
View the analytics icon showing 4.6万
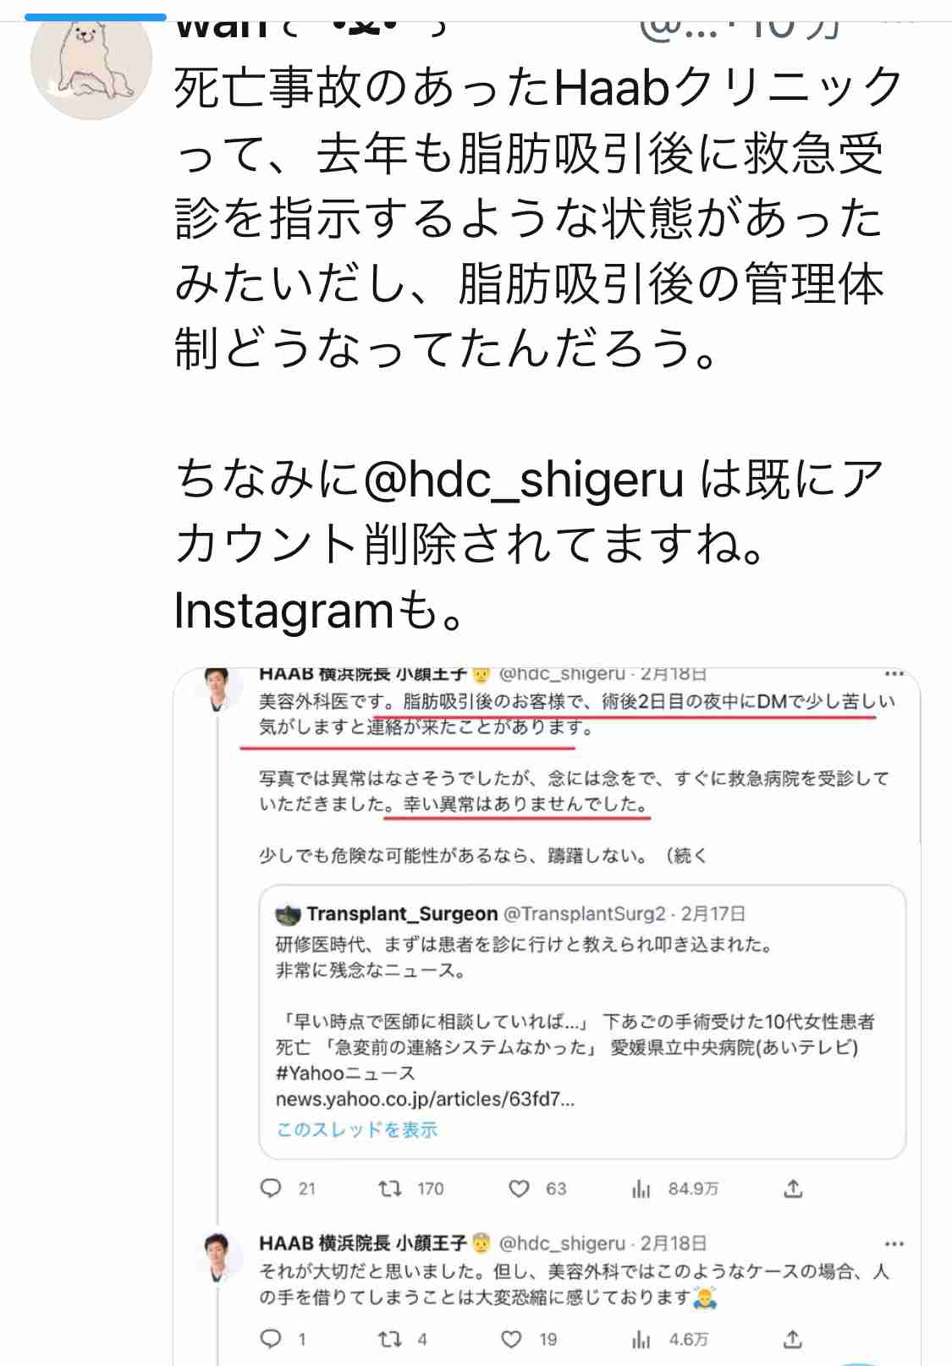tap(641, 1339)
